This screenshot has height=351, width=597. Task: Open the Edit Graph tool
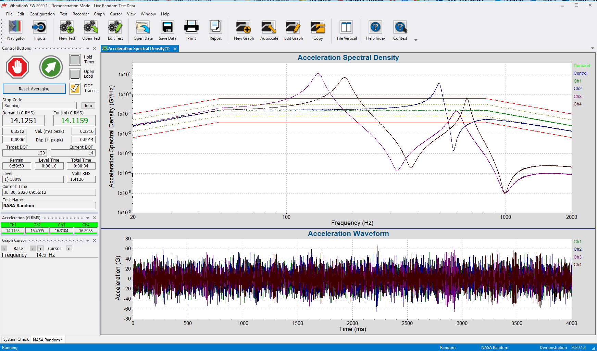293,30
